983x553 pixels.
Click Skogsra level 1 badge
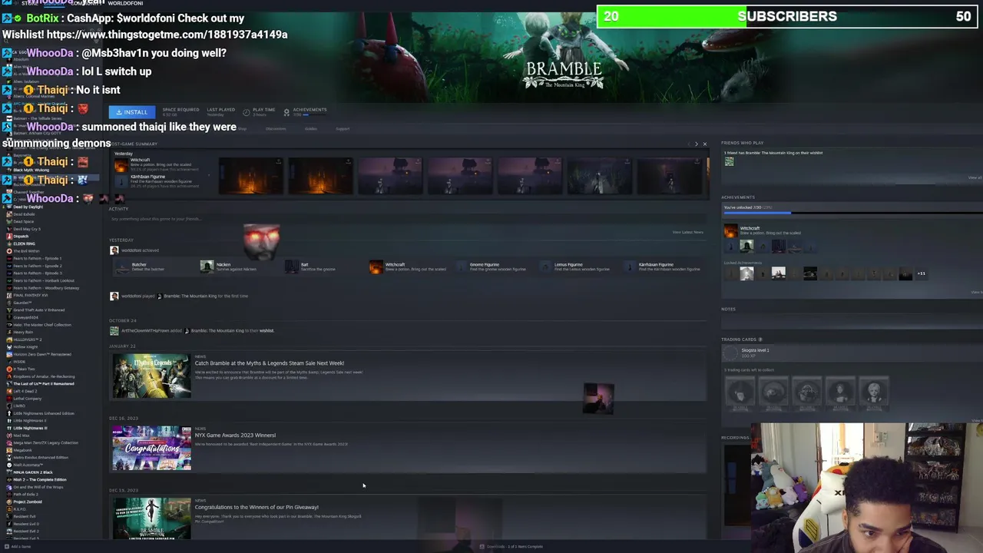[x=729, y=353]
